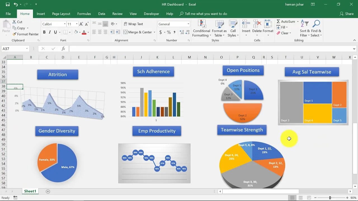
Task: Open Font dialog launcher
Action: coord(88,40)
